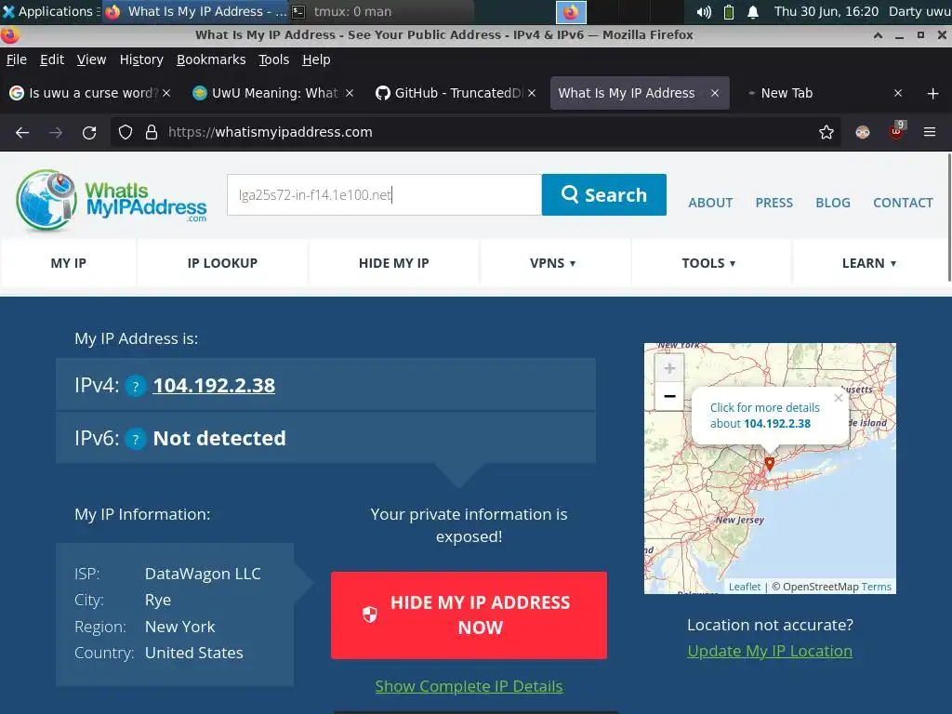Screen dimensions: 952x714
Task: Go back with the browser back arrow
Action: (x=22, y=132)
